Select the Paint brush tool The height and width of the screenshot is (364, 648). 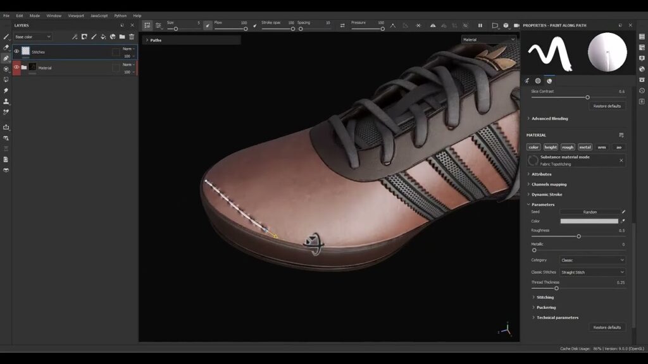pyautogui.click(x=6, y=37)
